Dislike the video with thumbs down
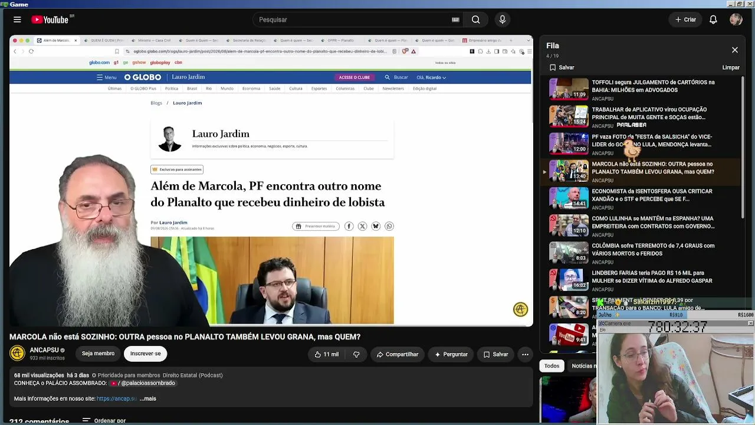755x425 pixels. coord(356,354)
